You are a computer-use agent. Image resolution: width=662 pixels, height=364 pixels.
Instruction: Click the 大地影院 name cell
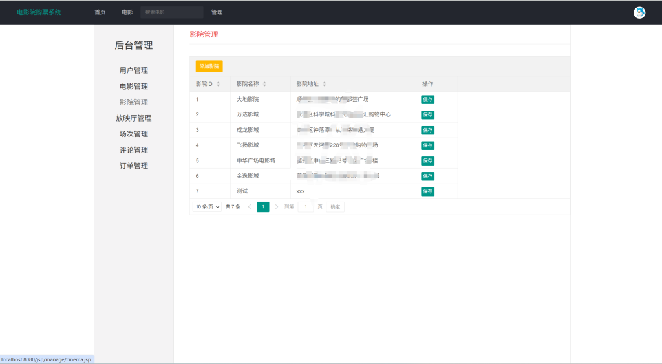coord(261,99)
